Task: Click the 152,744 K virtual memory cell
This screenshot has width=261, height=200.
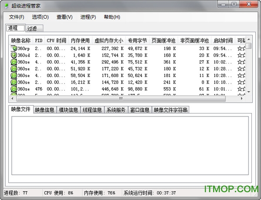Action: [x=113, y=55]
